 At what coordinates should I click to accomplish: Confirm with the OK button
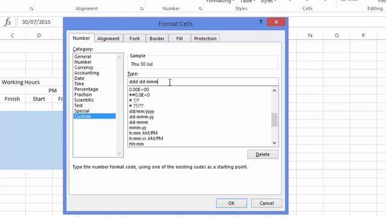point(231,203)
